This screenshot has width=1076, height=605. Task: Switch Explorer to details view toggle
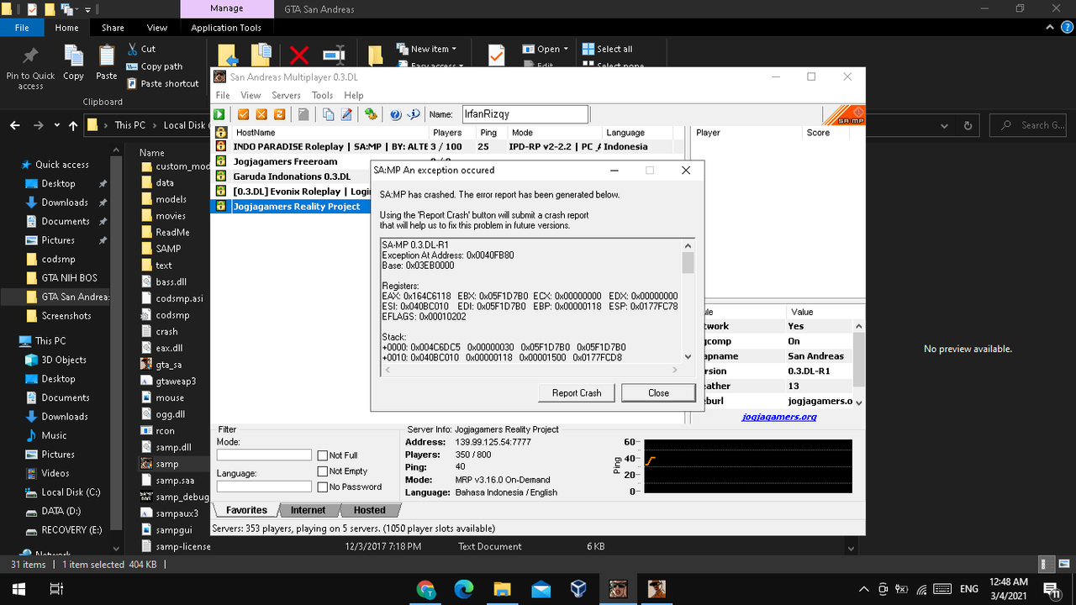tap(1046, 565)
